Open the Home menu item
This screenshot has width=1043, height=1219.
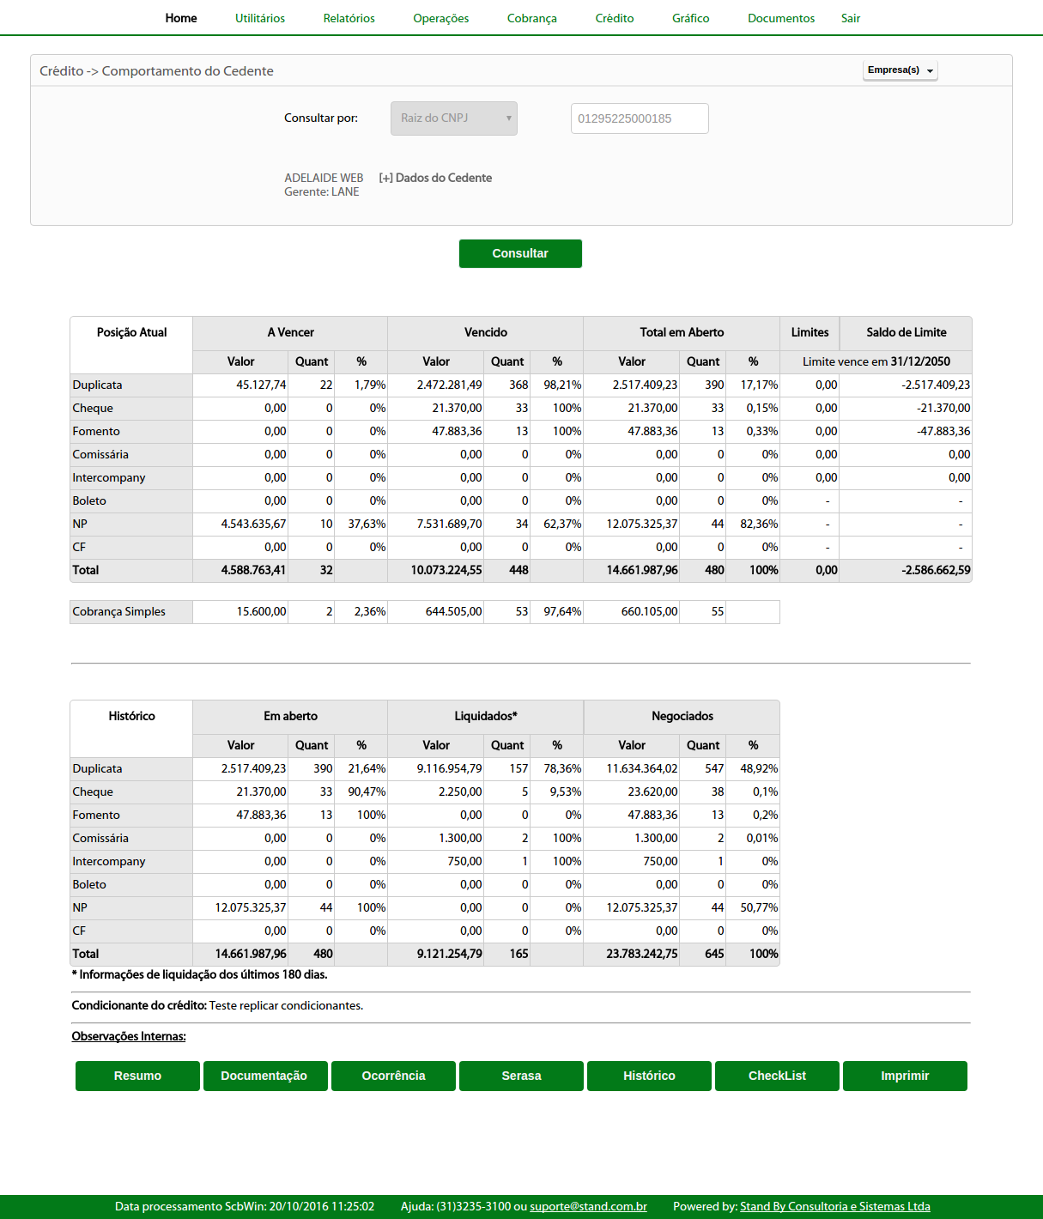181,18
